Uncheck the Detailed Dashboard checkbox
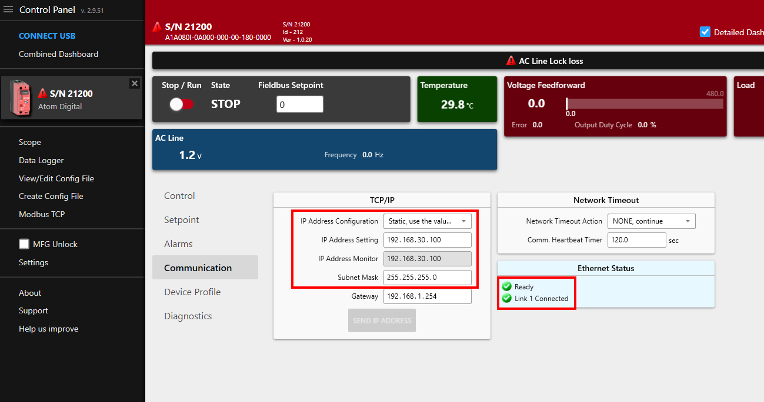 pyautogui.click(x=705, y=32)
